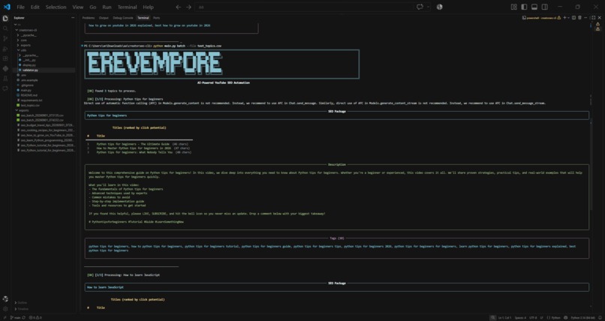The width and height of the screenshot is (605, 321).
Task: Click the Customize Layout icon
Action: 513,7
